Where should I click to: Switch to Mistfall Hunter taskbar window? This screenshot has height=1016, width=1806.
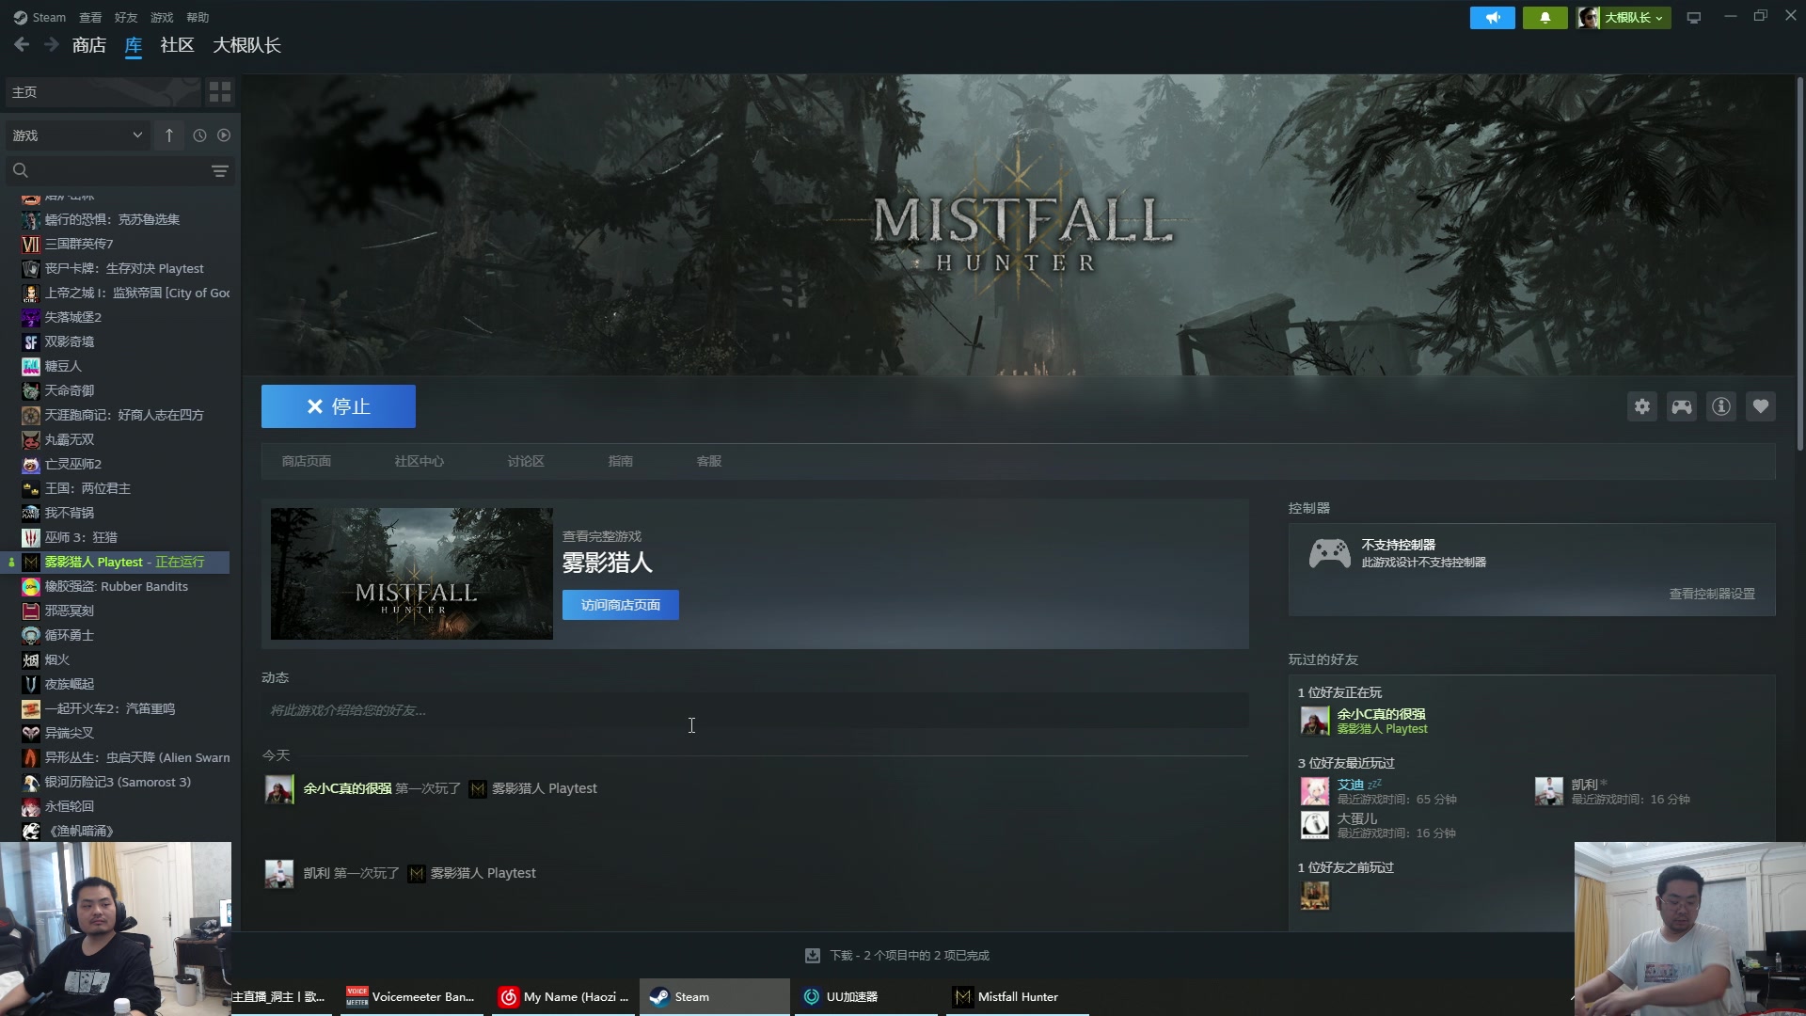coord(1018,997)
